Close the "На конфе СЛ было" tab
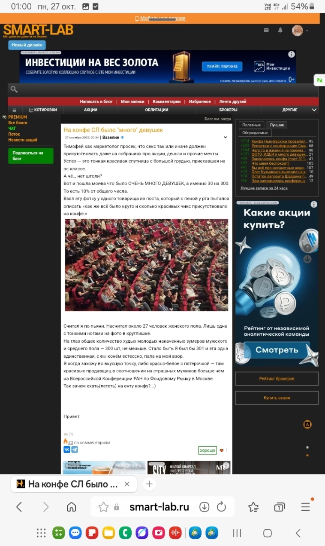The height and width of the screenshot is (546, 325). coord(127,484)
